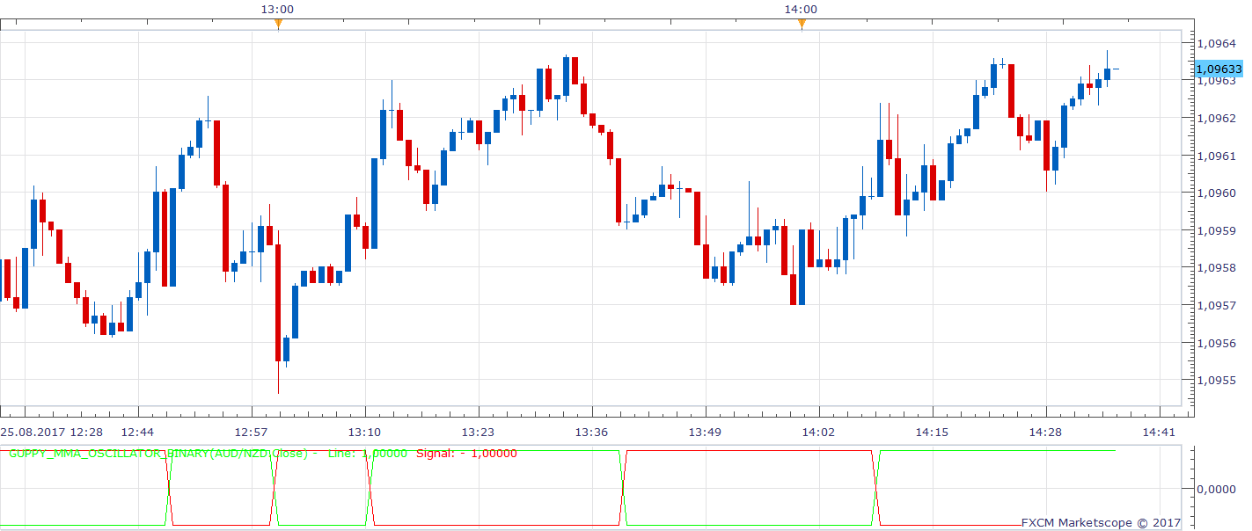Click the 12:44 time axis label
The height and width of the screenshot is (531, 1252).
(138, 432)
